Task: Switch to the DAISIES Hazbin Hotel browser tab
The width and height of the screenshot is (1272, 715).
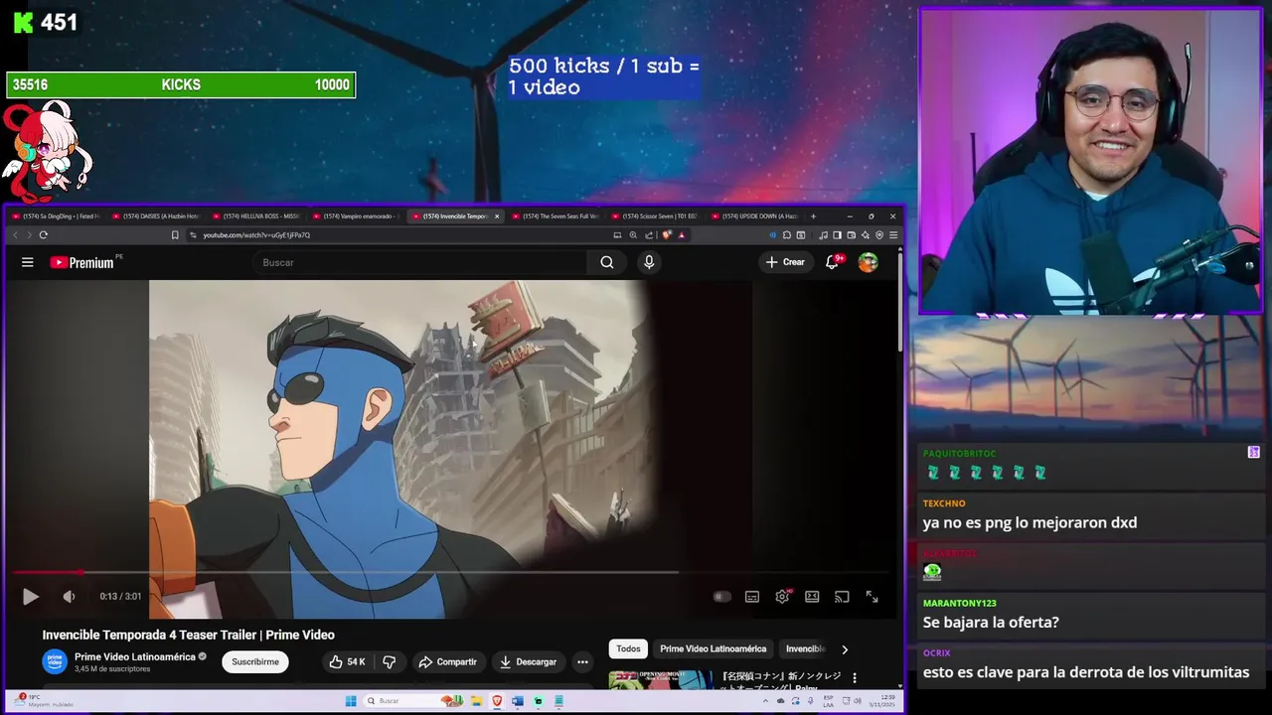Action: 156,215
